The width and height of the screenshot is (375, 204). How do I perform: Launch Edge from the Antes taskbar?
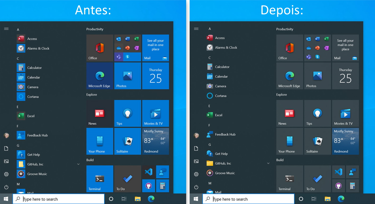pos(151,199)
